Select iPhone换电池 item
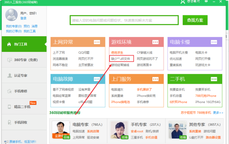 point(121,102)
